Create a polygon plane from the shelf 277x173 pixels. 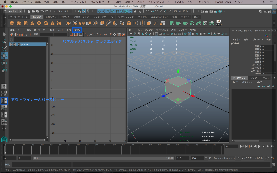coord(39,23)
